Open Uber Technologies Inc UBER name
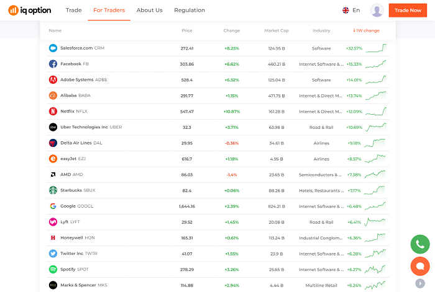This screenshot has height=292, width=435. (91, 127)
